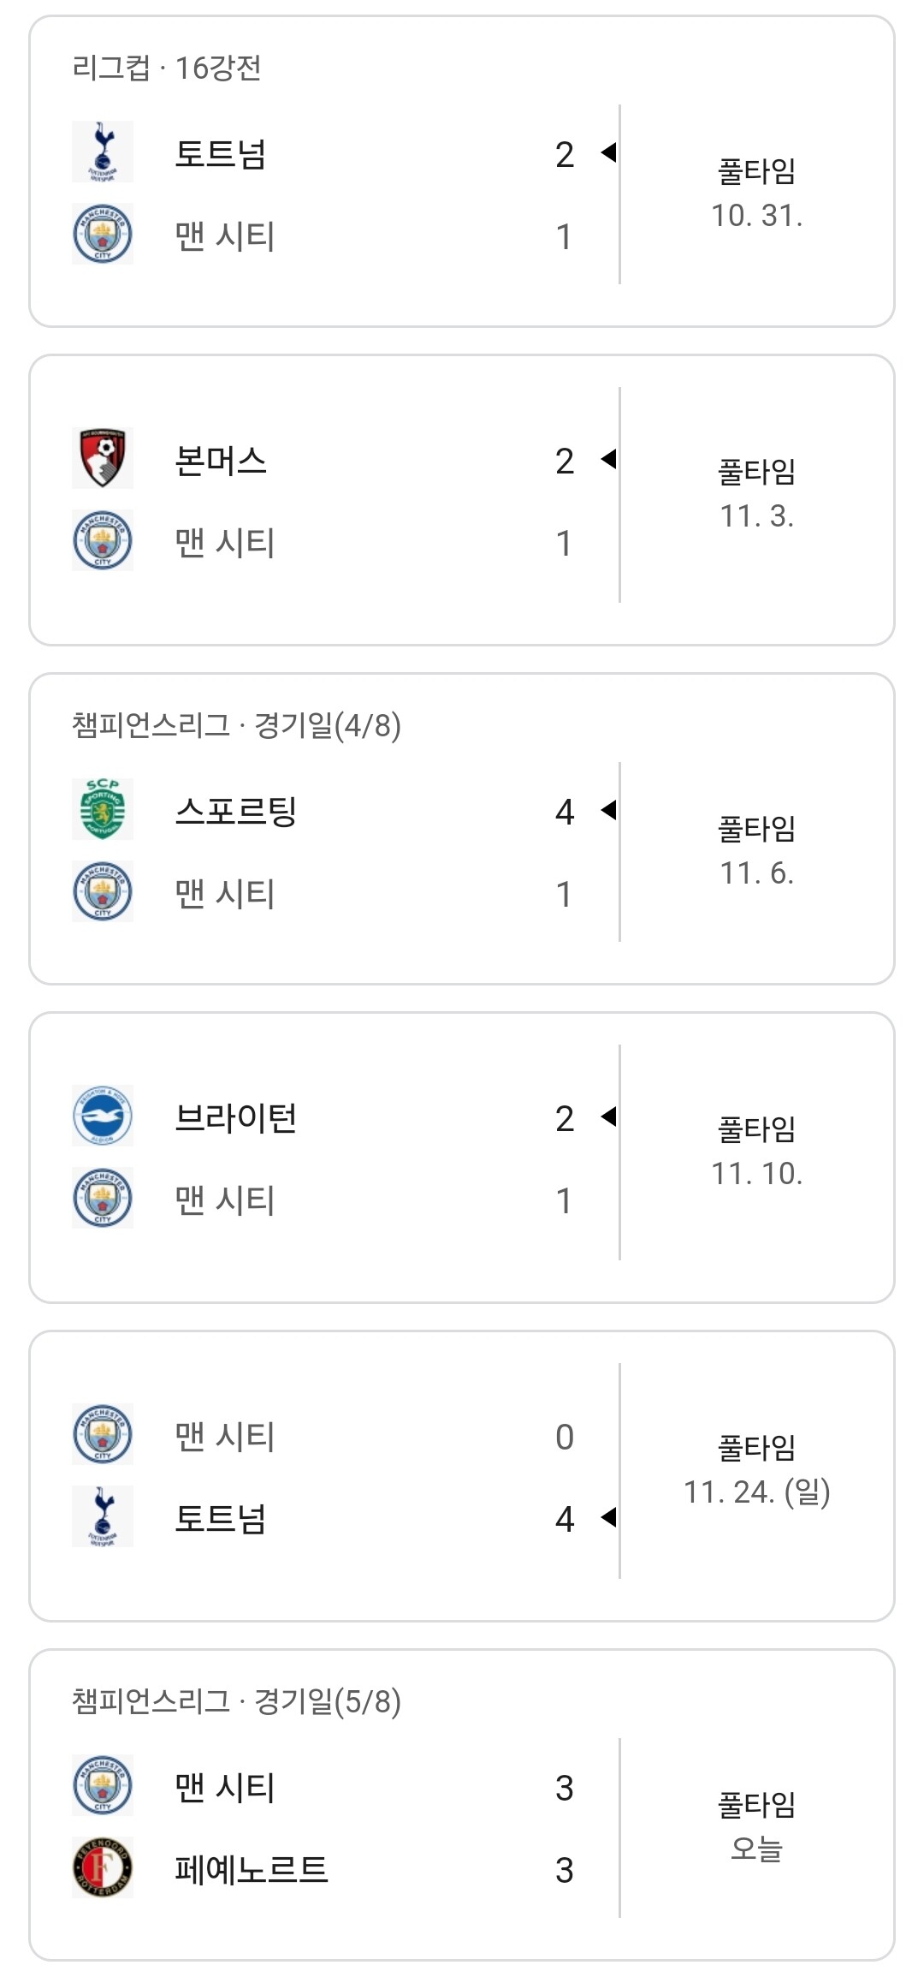The height and width of the screenshot is (1971, 912).
Task: Click the Feyenoord club crest
Action: point(103,1867)
